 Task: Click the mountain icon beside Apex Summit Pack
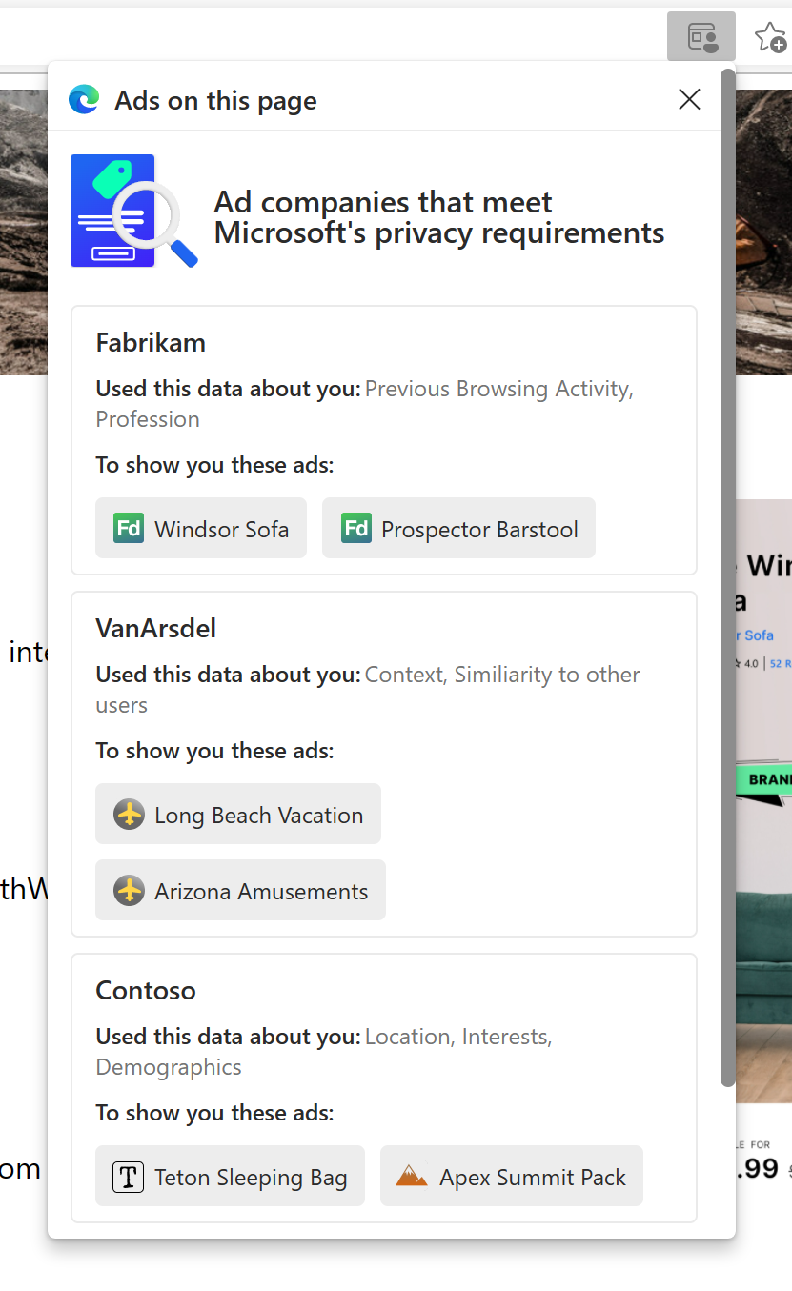(x=412, y=1176)
